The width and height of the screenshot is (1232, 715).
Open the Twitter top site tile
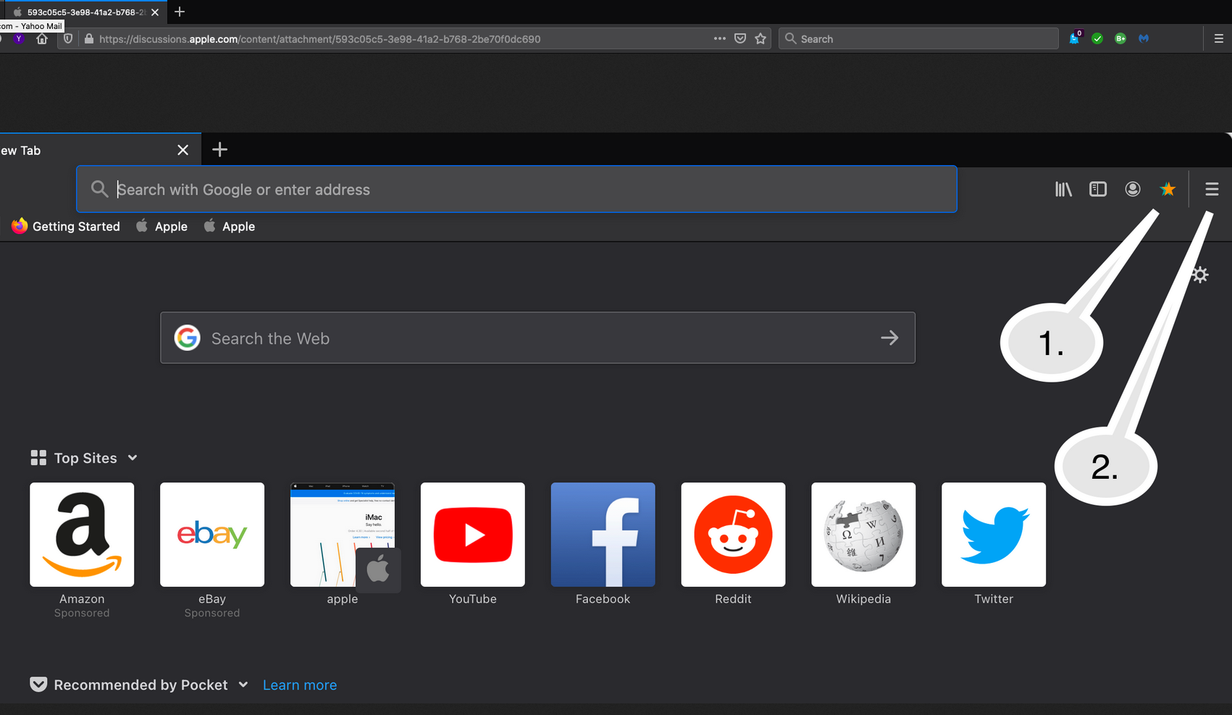click(994, 535)
